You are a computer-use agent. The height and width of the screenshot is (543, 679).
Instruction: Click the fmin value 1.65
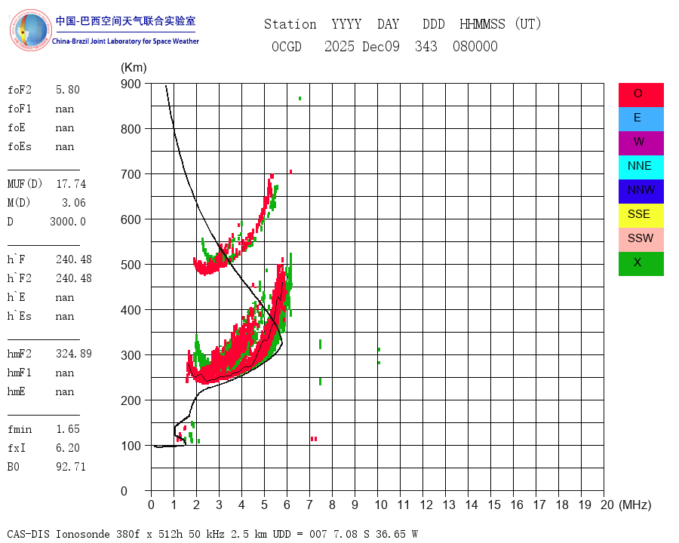[x=68, y=429]
